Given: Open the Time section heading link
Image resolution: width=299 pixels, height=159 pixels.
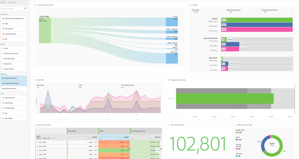Looking at the screenshot, I should pos(2,94).
